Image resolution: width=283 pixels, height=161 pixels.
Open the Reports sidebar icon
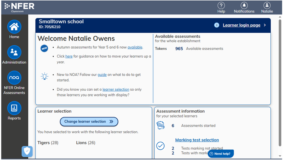coord(14,108)
